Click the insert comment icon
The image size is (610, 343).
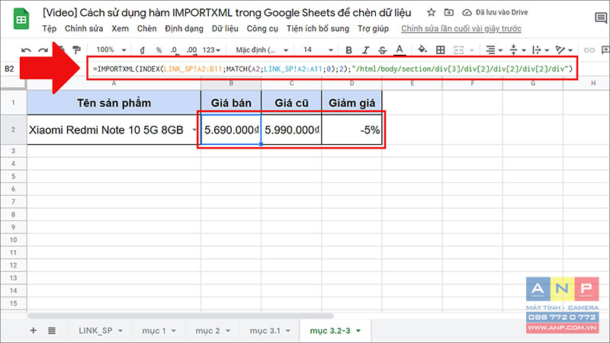coord(605,50)
